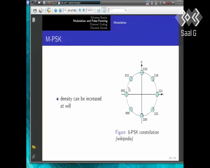
Task: Click the volume speaker tray icon
Action: pyautogui.click(x=164, y=3)
